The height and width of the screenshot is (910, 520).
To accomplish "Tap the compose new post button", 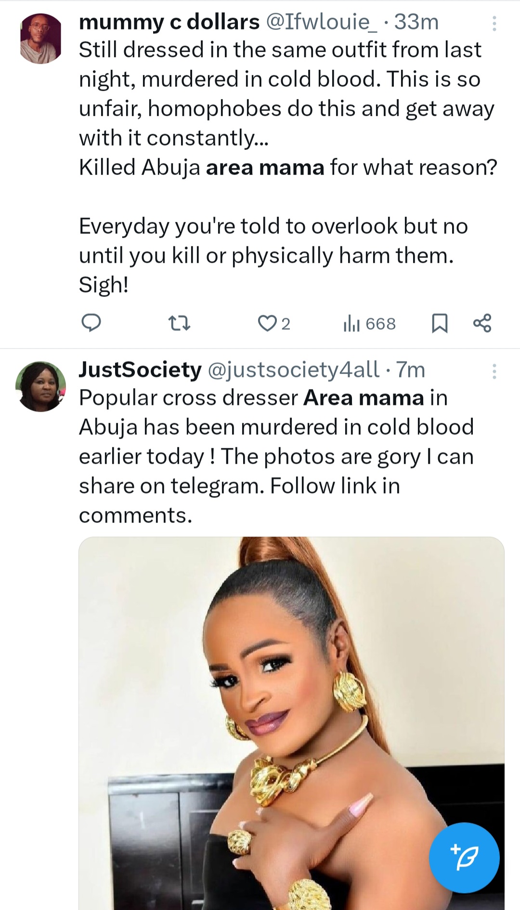I will point(464,857).
